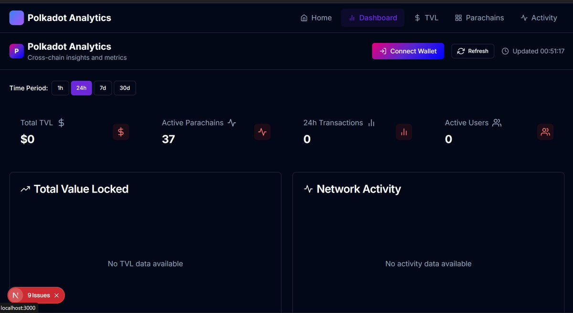Click the Active Parachains value 37
Screen dimensions: 573x313
(169, 139)
